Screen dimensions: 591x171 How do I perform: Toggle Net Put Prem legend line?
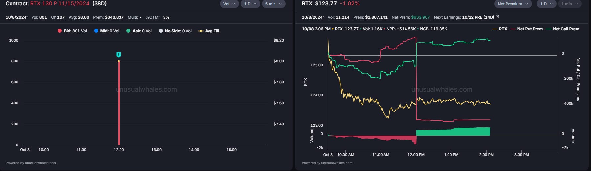click(527, 29)
